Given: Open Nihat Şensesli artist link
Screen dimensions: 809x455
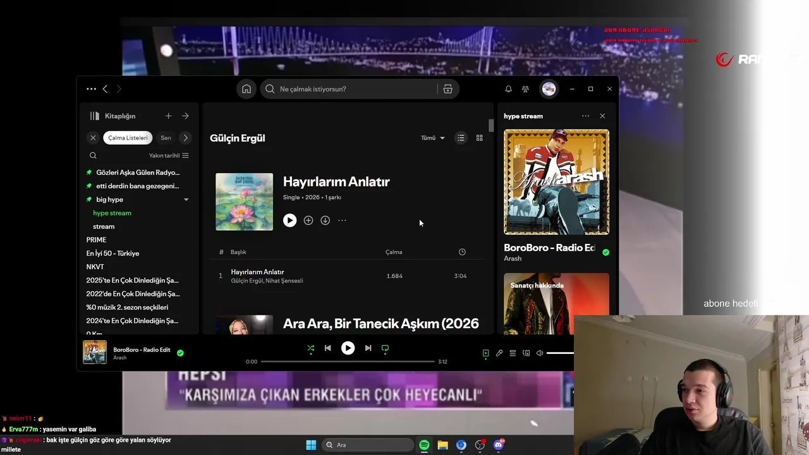Looking at the screenshot, I should [284, 281].
